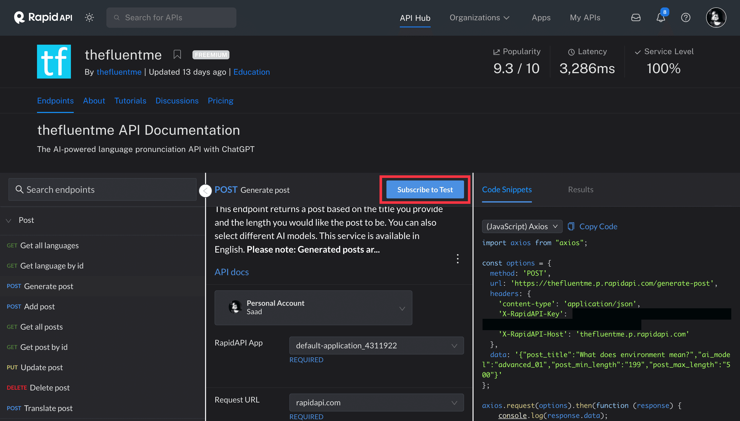This screenshot has width=740, height=421.
Task: Go to My APIs
Action: [585, 18]
